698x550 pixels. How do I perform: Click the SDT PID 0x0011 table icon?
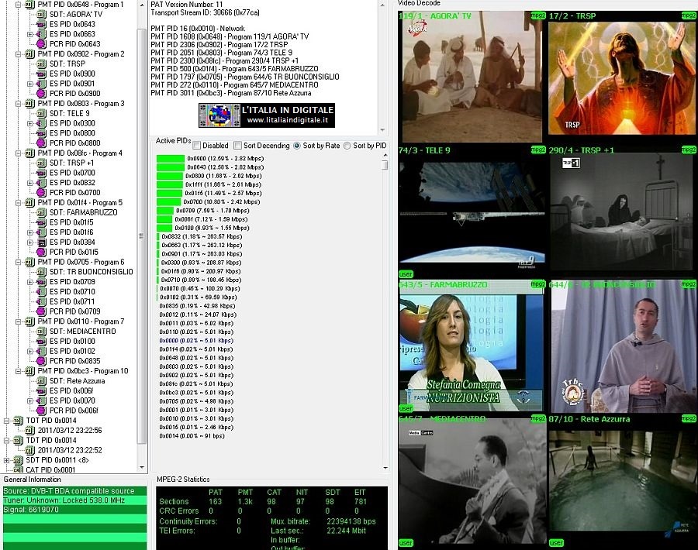tap(18, 460)
